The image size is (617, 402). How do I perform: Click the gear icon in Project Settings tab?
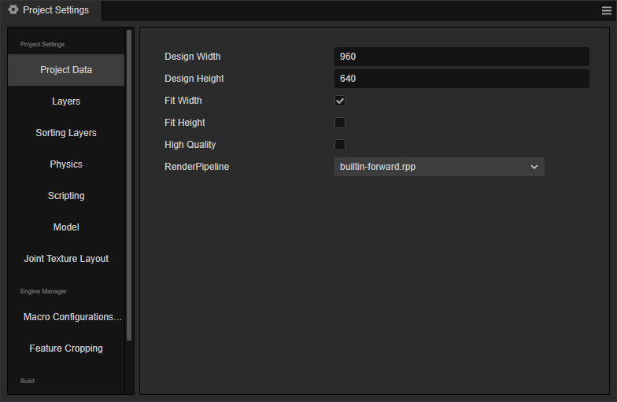click(13, 10)
